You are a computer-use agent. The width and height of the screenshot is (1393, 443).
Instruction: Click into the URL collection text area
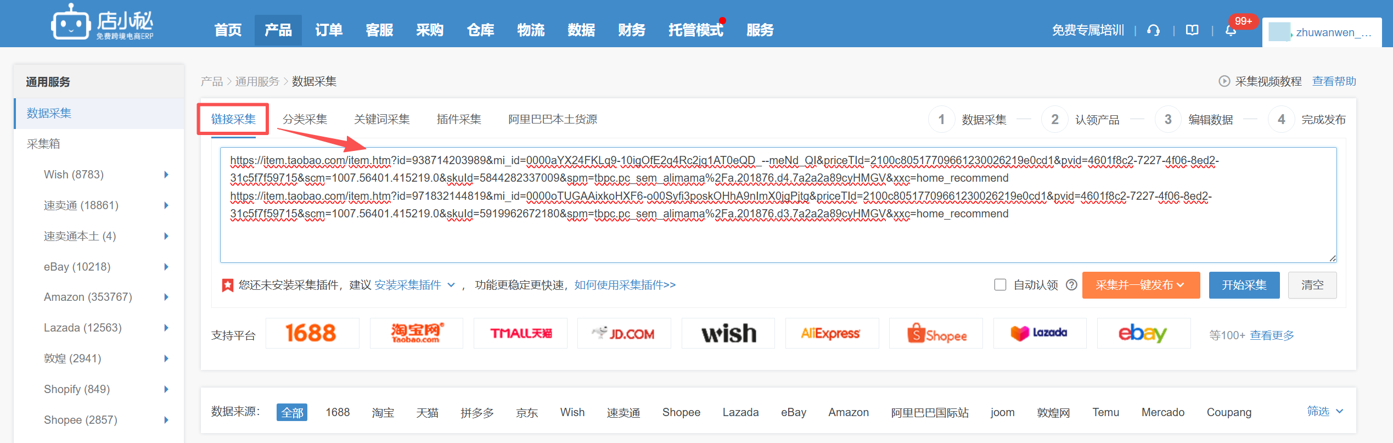pos(778,205)
